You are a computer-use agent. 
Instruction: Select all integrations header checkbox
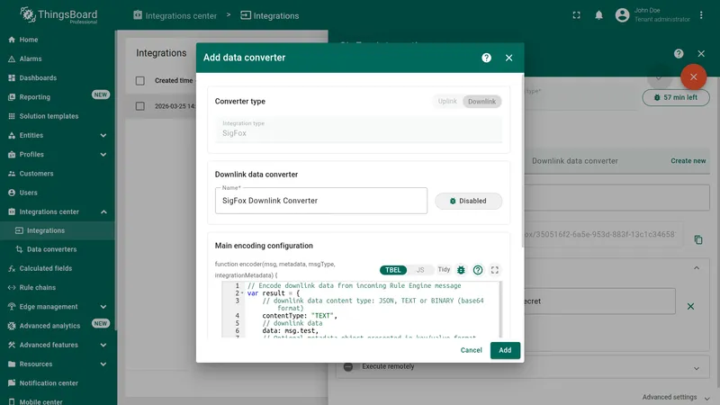[x=140, y=81]
